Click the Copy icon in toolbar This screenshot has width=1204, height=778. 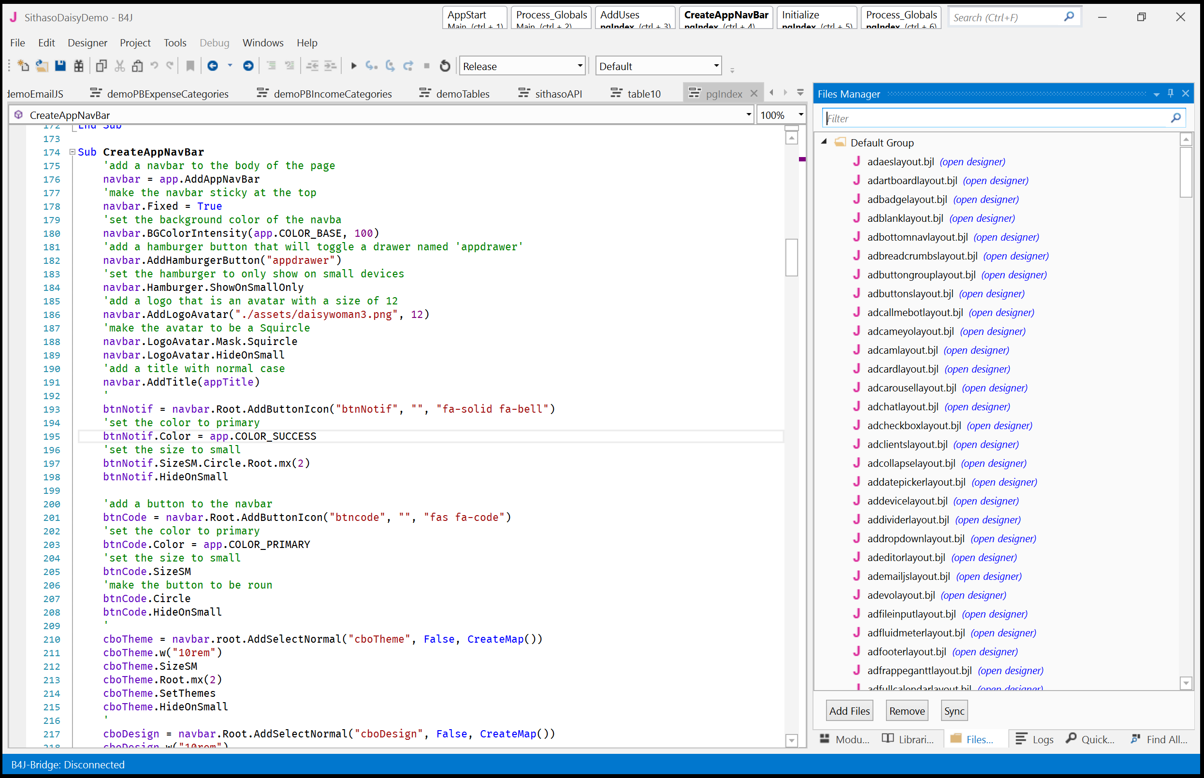point(101,66)
